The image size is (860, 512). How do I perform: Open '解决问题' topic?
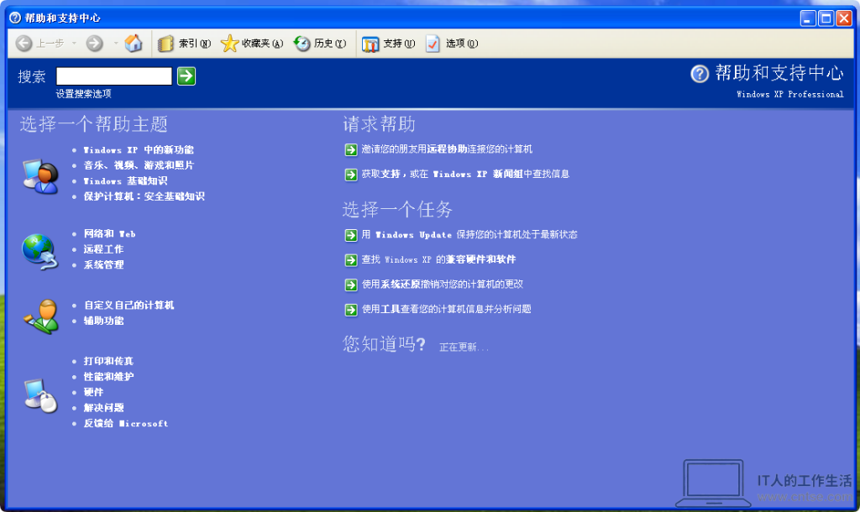[x=103, y=408]
